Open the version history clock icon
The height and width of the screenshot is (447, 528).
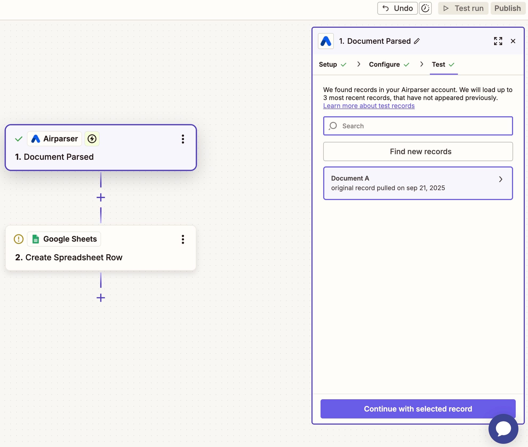point(425,8)
